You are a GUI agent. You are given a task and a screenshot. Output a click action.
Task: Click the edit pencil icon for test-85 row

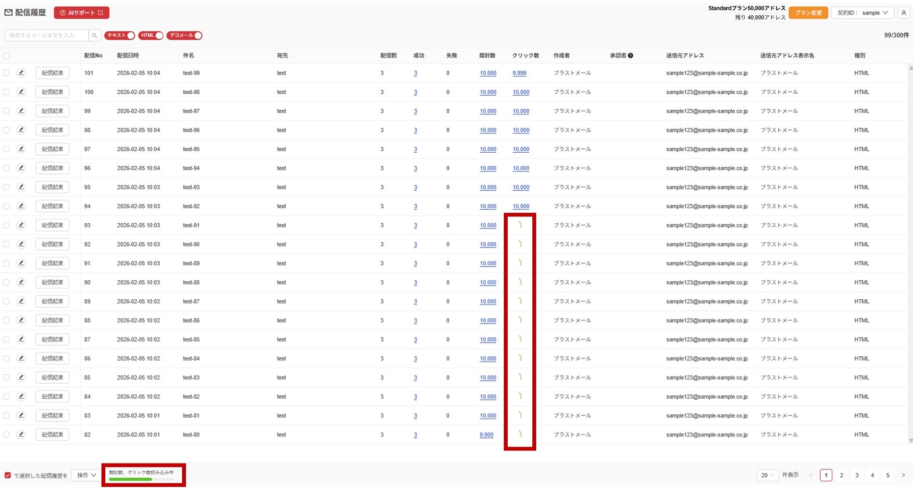click(21, 339)
